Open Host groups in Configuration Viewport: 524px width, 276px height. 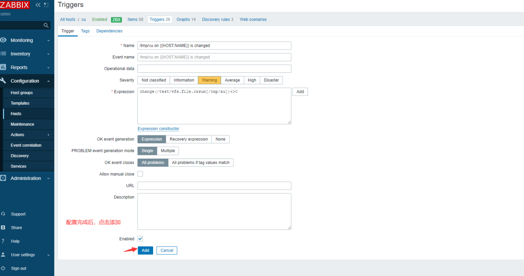[x=22, y=93]
